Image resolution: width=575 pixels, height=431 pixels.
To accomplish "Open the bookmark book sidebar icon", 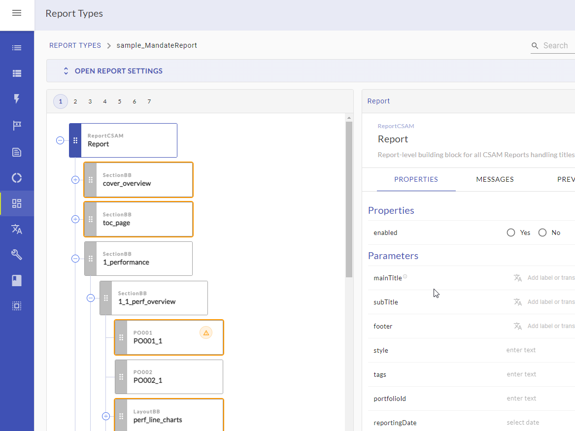I will point(17,280).
